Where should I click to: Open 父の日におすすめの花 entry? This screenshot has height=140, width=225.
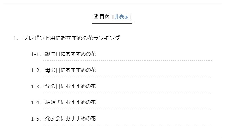coord(70,86)
